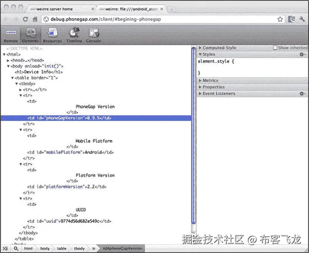Viewport: 309px width, 253px height.
Task: Open Event Listeners gear menu
Action: pyautogui.click(x=302, y=94)
